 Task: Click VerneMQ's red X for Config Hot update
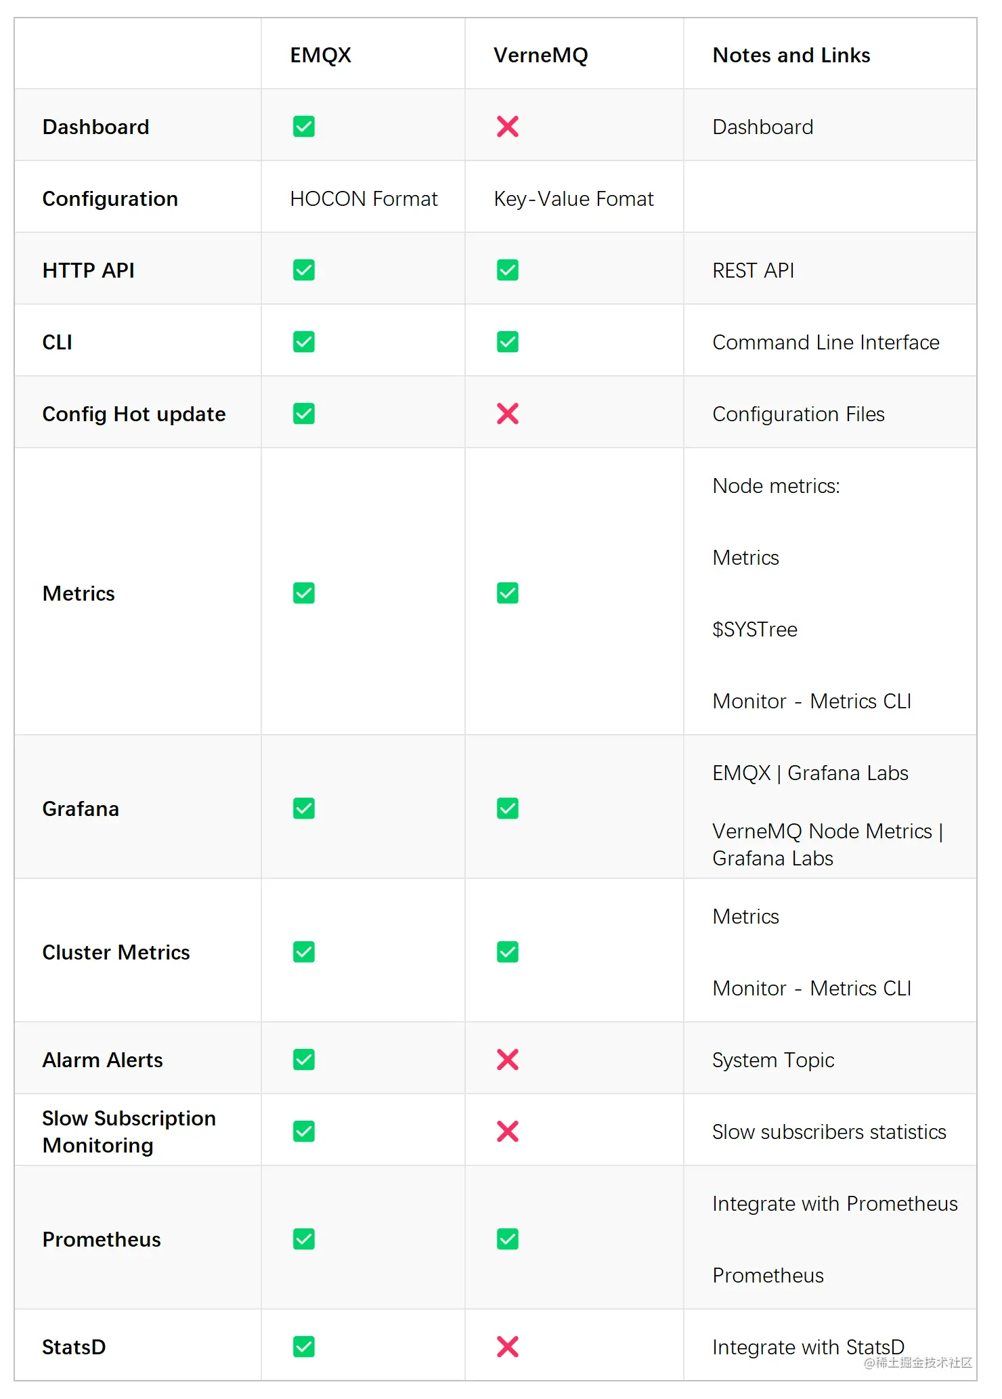[507, 414]
